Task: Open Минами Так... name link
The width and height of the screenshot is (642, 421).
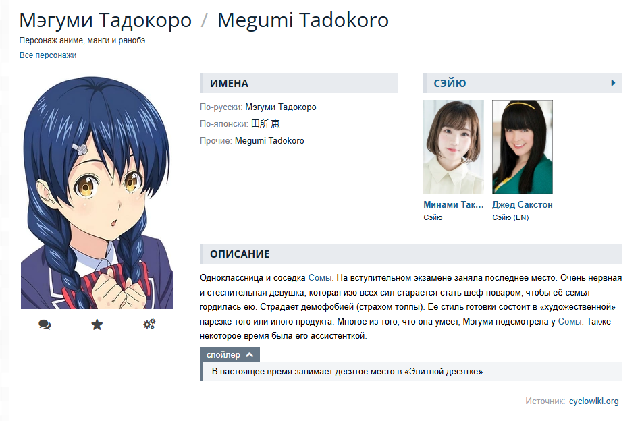Action: click(x=454, y=205)
